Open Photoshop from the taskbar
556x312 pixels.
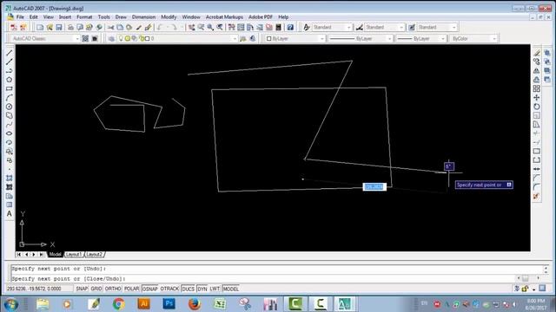pyautogui.click(x=169, y=304)
